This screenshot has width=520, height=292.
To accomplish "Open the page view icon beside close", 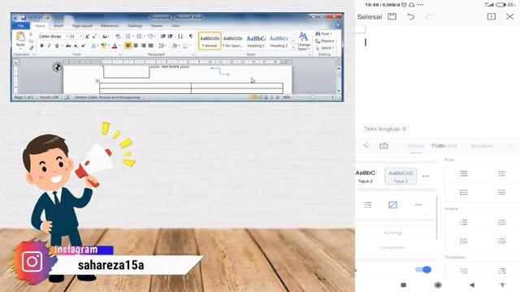I will tap(491, 16).
